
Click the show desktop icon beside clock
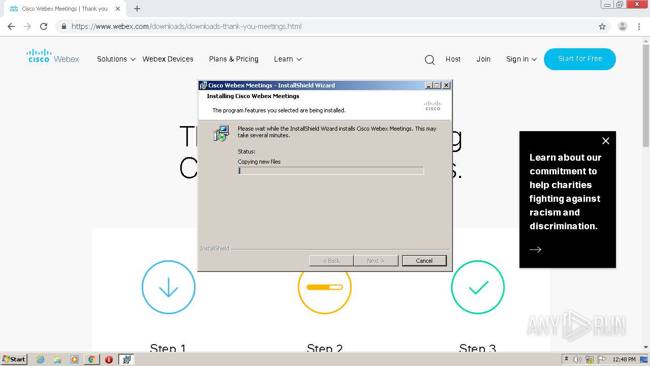644,359
